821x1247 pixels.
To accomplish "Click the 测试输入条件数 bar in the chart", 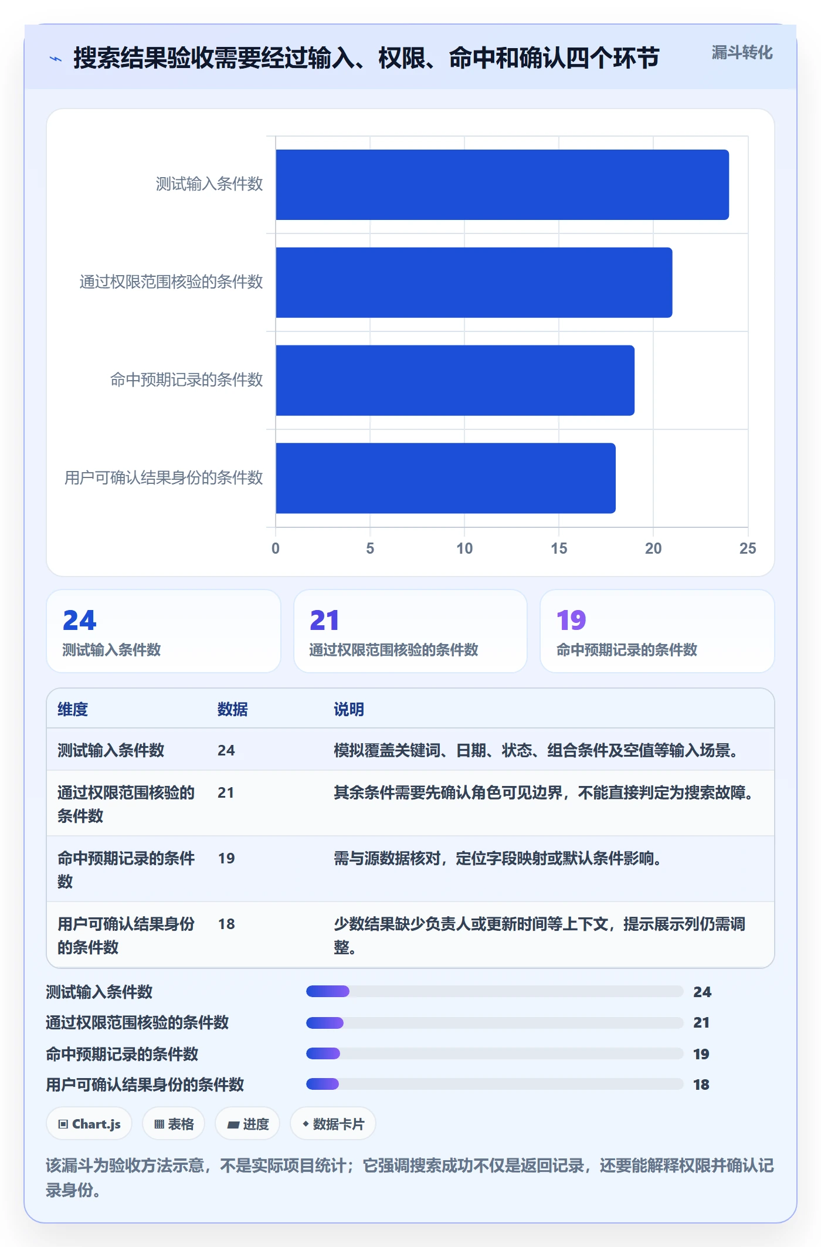I will click(502, 185).
